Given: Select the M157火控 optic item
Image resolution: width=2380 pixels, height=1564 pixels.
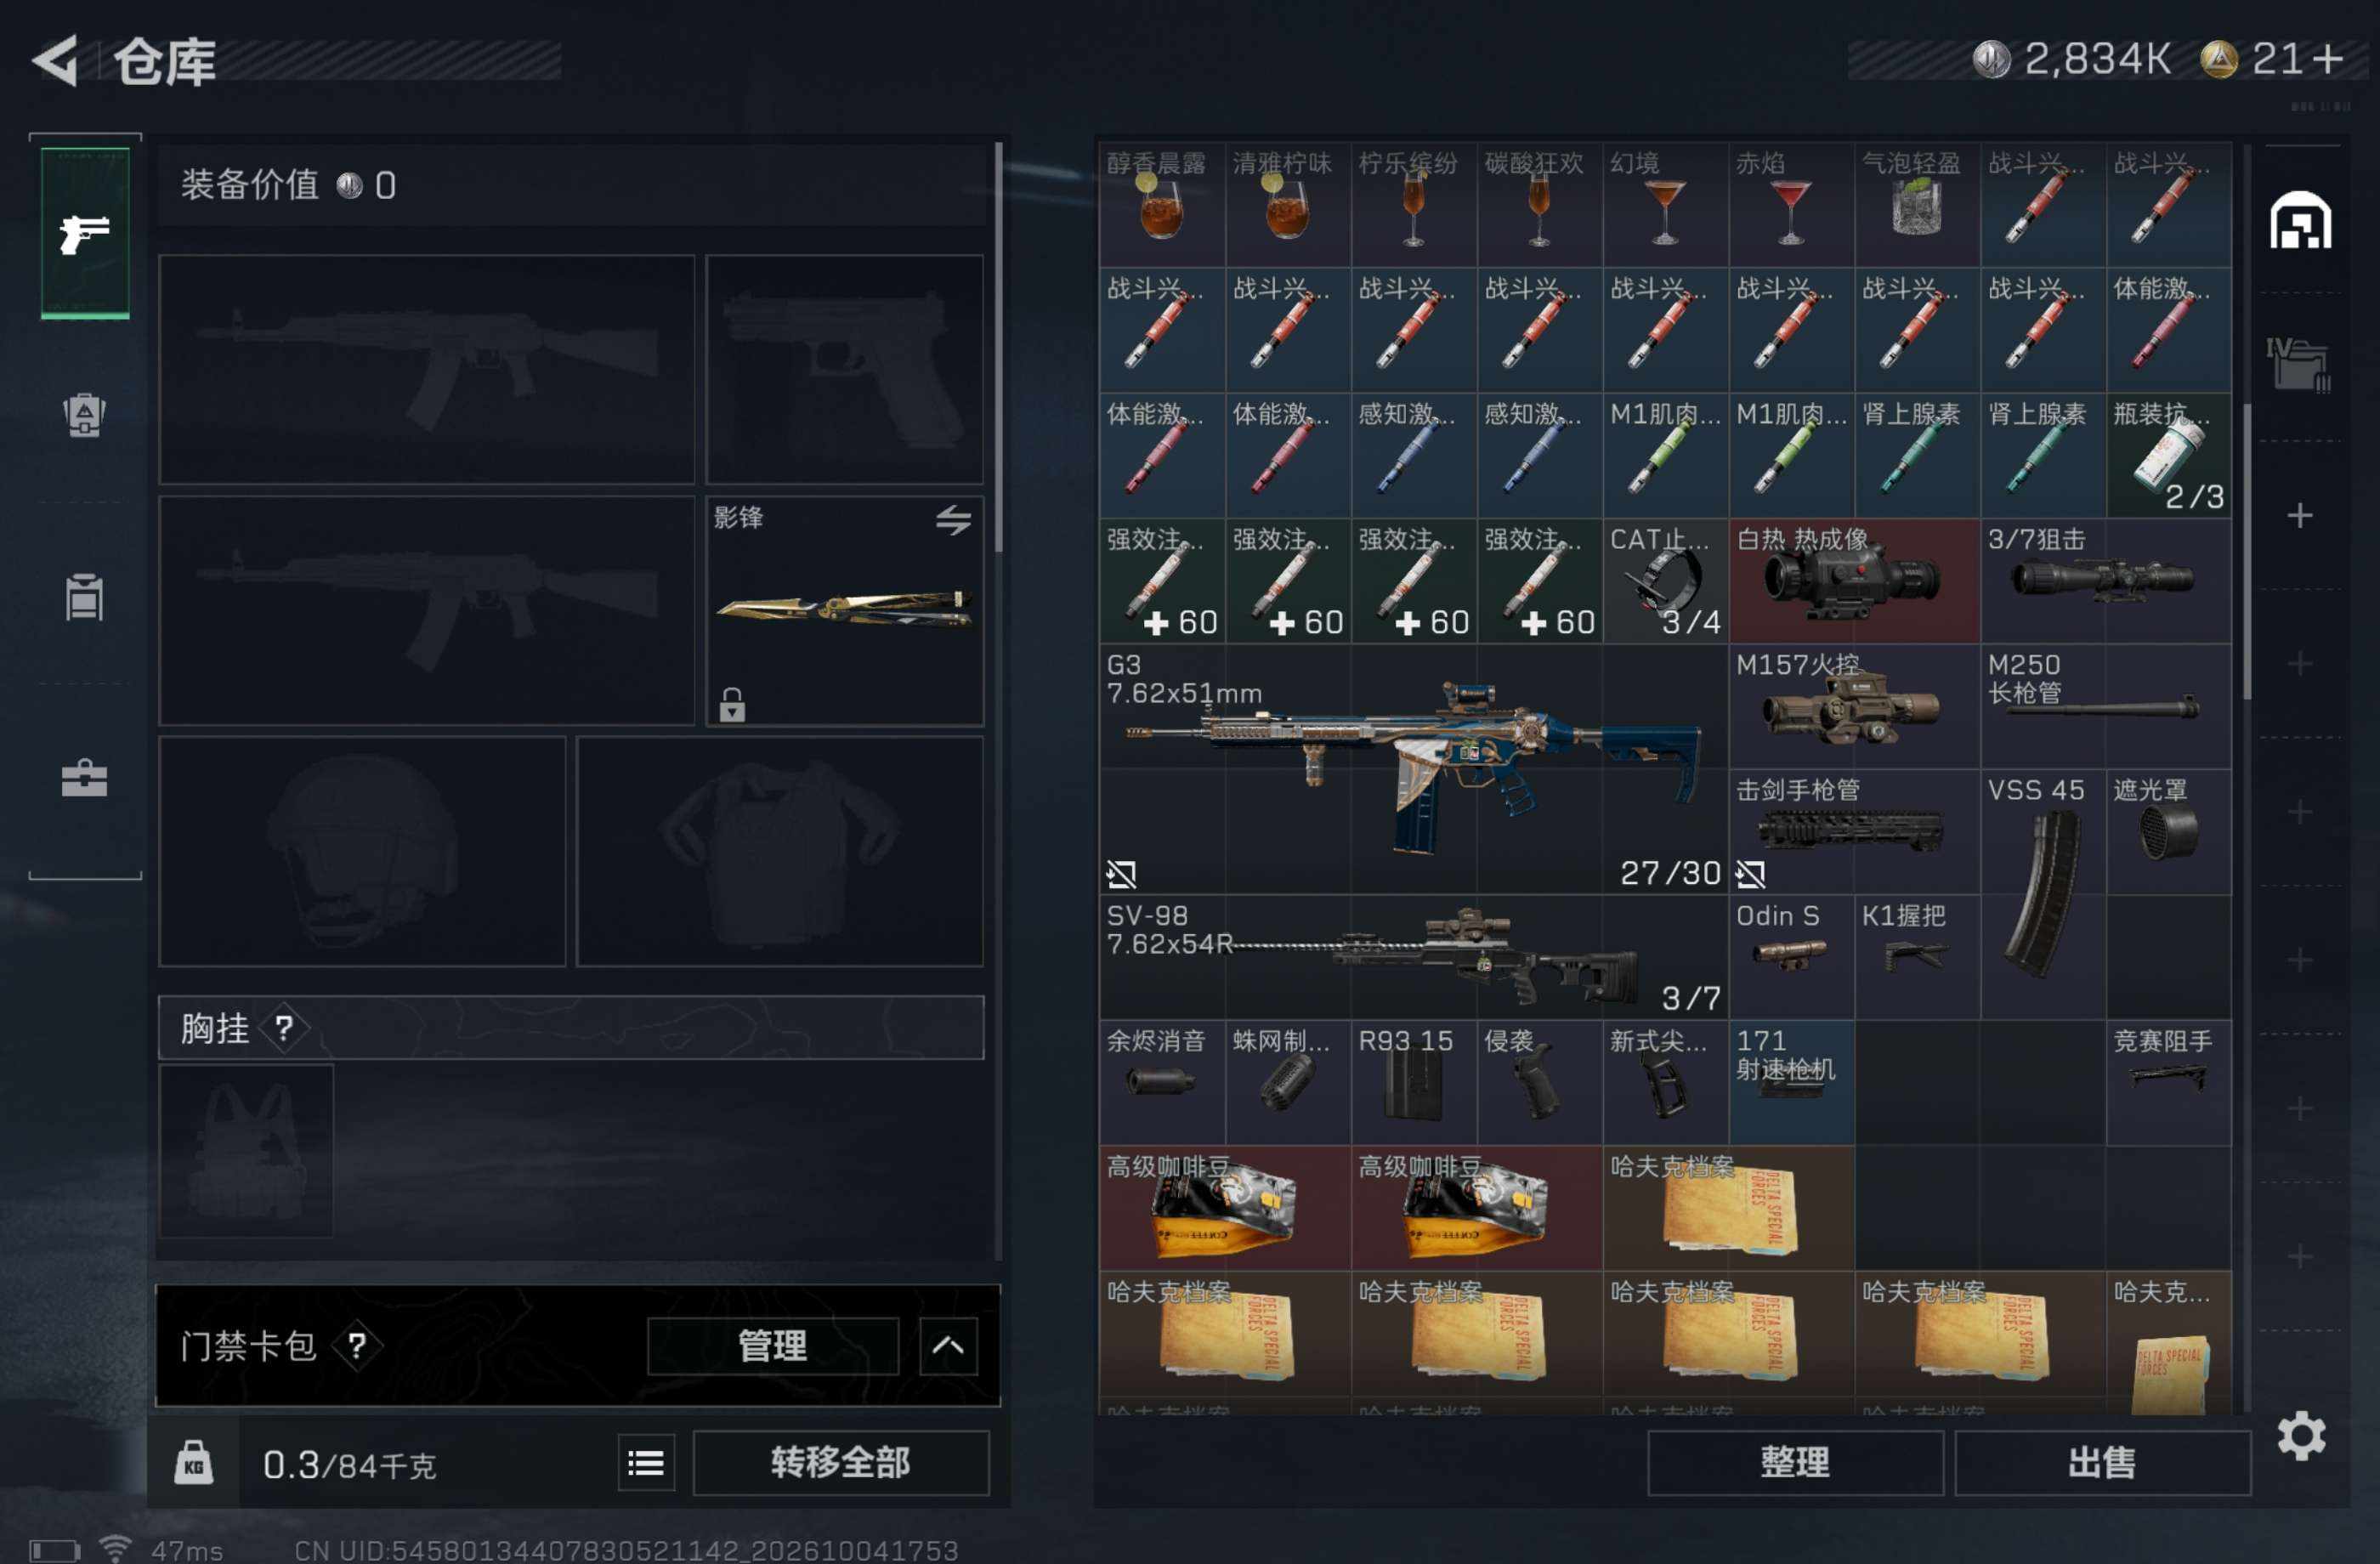Looking at the screenshot, I should pos(1854,706).
